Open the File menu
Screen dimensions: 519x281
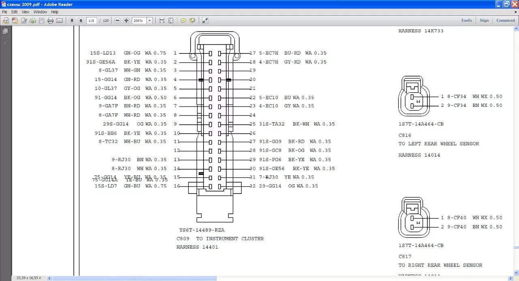(5, 12)
